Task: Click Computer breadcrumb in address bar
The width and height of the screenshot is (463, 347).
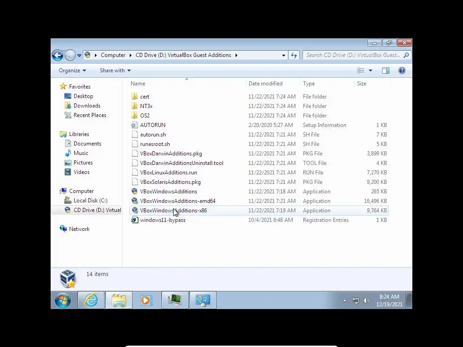Action: coord(113,55)
